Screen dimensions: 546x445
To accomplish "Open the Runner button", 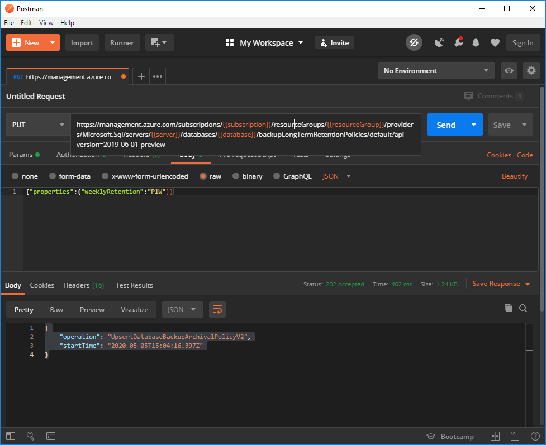I will [122, 42].
